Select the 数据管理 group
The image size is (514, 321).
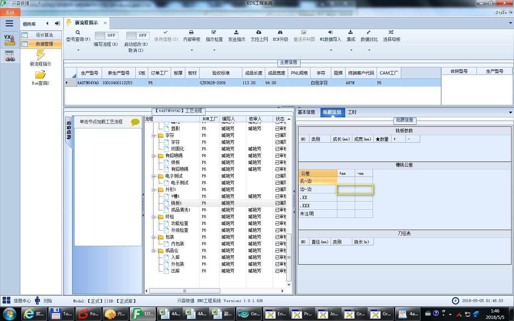click(41, 44)
